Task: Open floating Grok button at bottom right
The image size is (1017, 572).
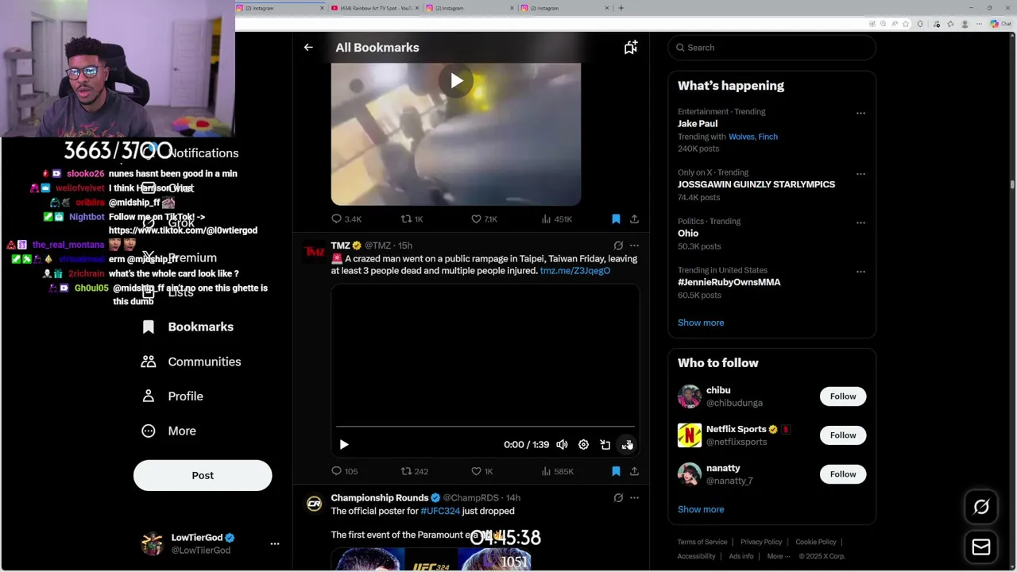Action: pyautogui.click(x=981, y=507)
